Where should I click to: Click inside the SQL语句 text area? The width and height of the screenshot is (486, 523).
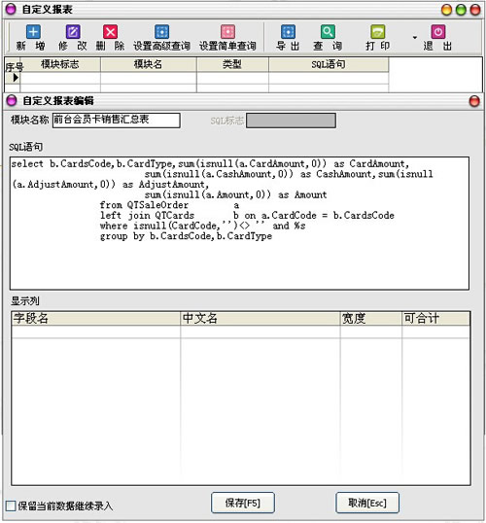pos(239,224)
